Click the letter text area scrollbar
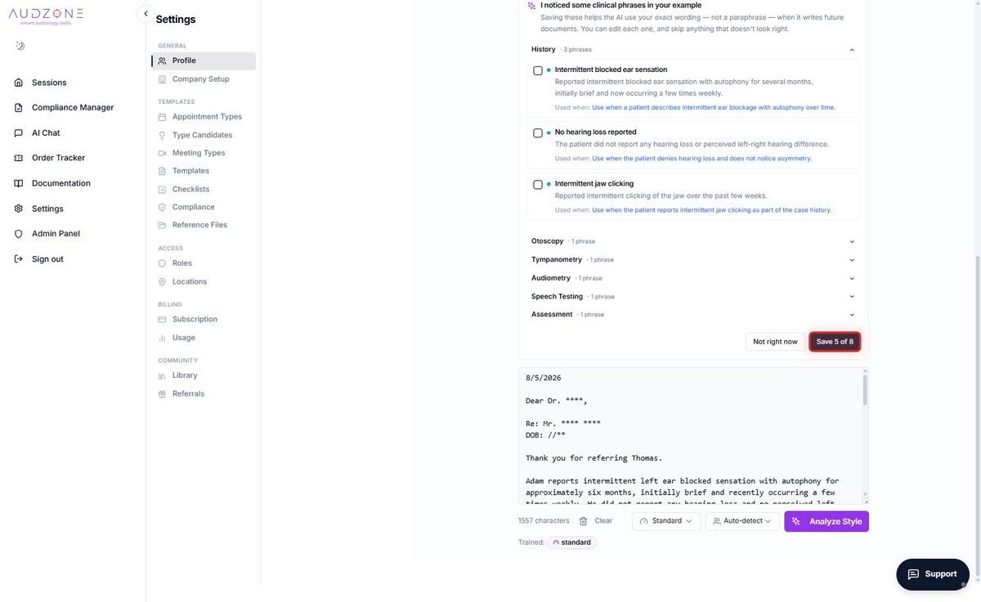981x602 pixels. point(865,390)
